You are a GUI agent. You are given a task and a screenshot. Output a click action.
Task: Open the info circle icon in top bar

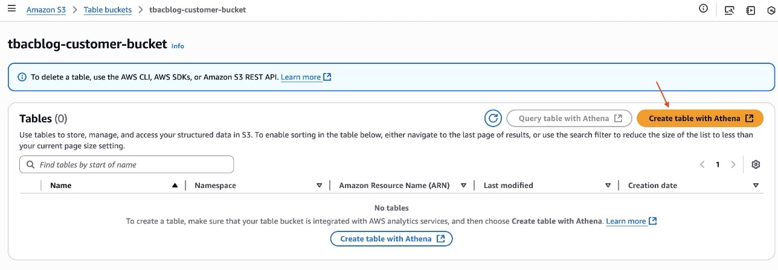pyautogui.click(x=703, y=9)
